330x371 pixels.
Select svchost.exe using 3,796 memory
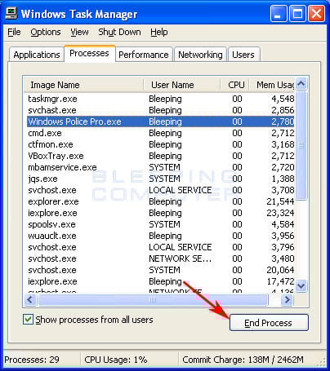161,247
